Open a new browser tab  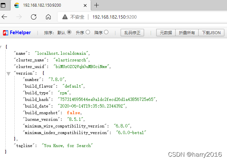[96, 5]
